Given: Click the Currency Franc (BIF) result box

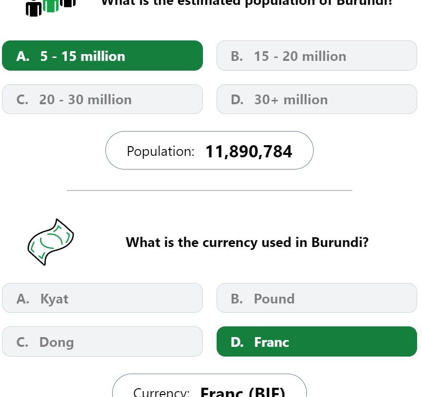Looking at the screenshot, I should pos(209,385).
